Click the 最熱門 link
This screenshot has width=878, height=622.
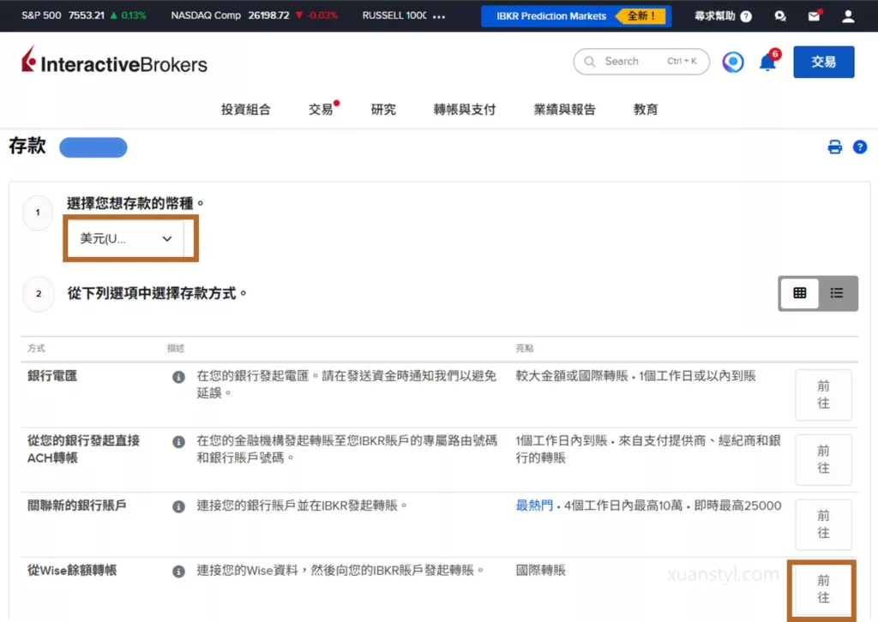tap(533, 505)
